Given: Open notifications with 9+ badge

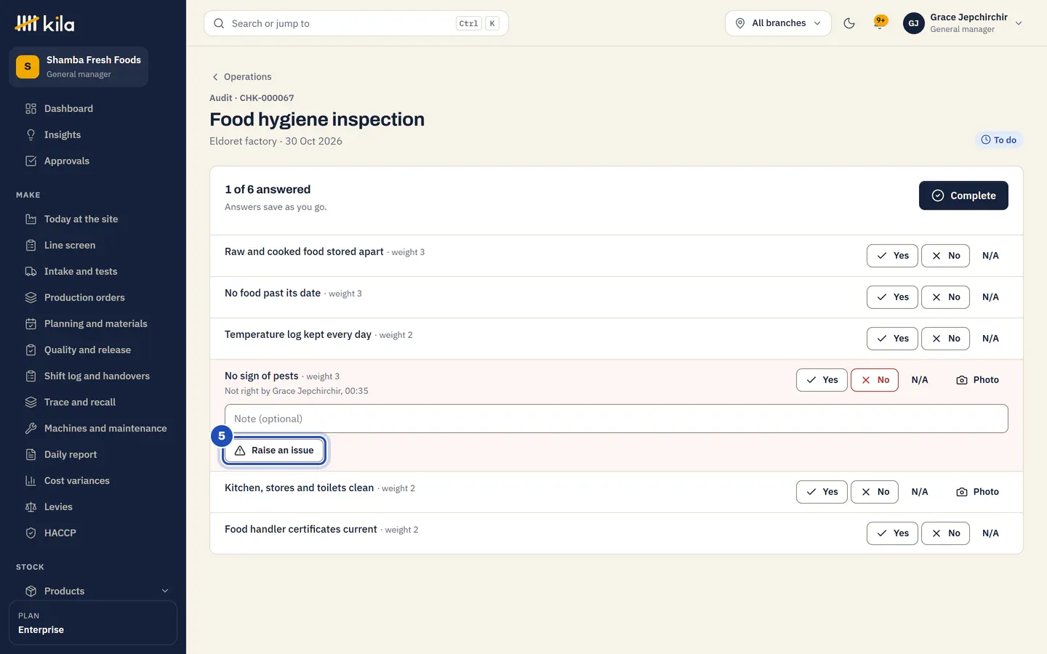Looking at the screenshot, I should (x=880, y=23).
